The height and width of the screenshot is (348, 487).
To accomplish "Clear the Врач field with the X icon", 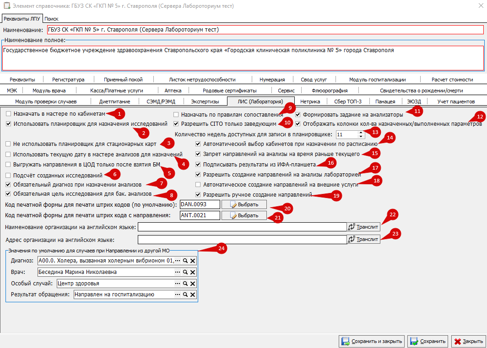I will tap(193, 272).
